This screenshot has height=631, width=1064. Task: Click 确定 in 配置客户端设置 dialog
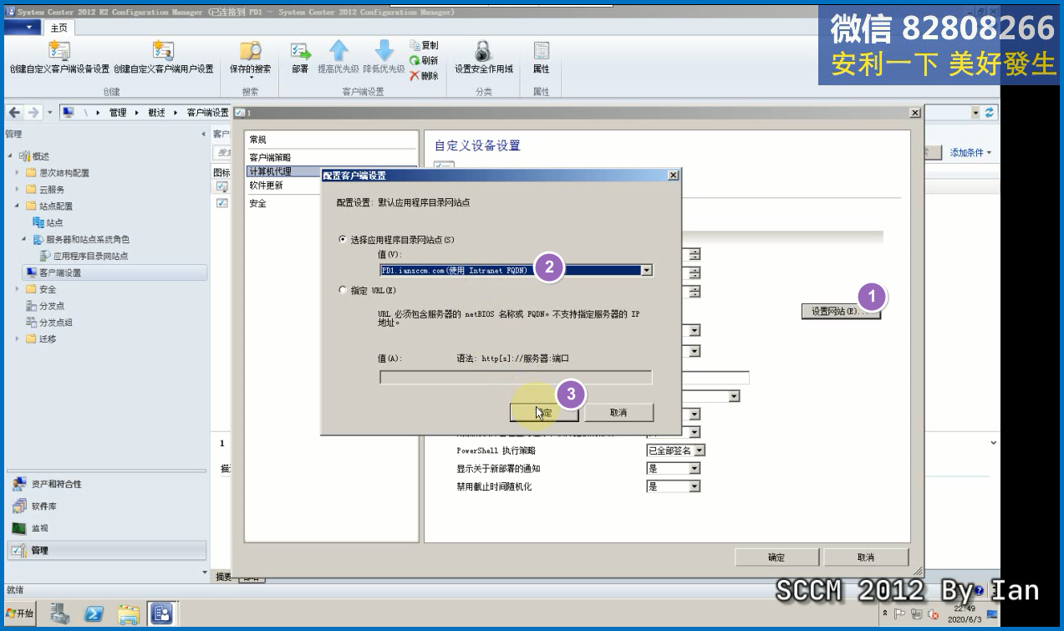(x=544, y=413)
